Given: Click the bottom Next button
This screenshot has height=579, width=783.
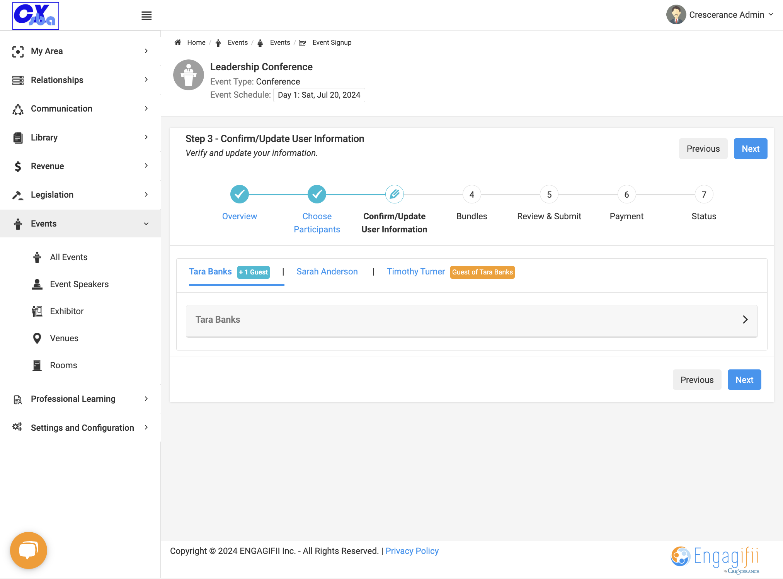Looking at the screenshot, I should [x=744, y=380].
